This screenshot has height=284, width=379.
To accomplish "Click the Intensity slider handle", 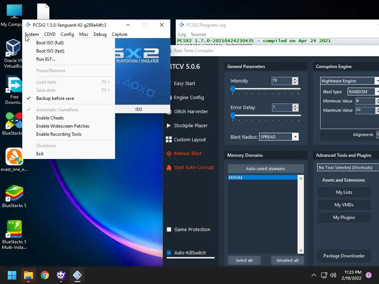I will pyautogui.click(x=233, y=89).
